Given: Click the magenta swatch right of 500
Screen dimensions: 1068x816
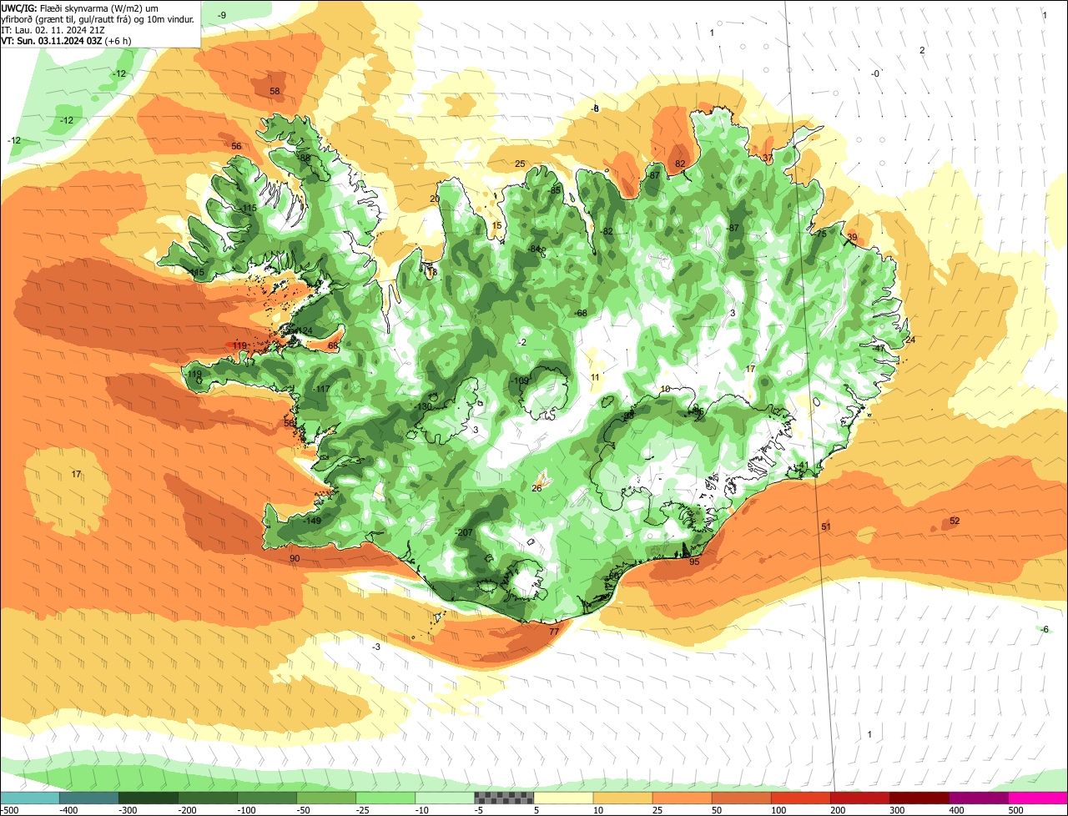Looking at the screenshot, I should 1038,798.
